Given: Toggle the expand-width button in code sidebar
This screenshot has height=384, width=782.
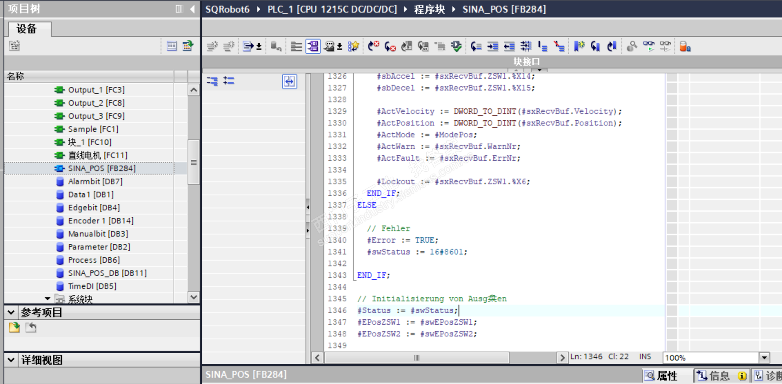Looking at the screenshot, I should click(289, 82).
